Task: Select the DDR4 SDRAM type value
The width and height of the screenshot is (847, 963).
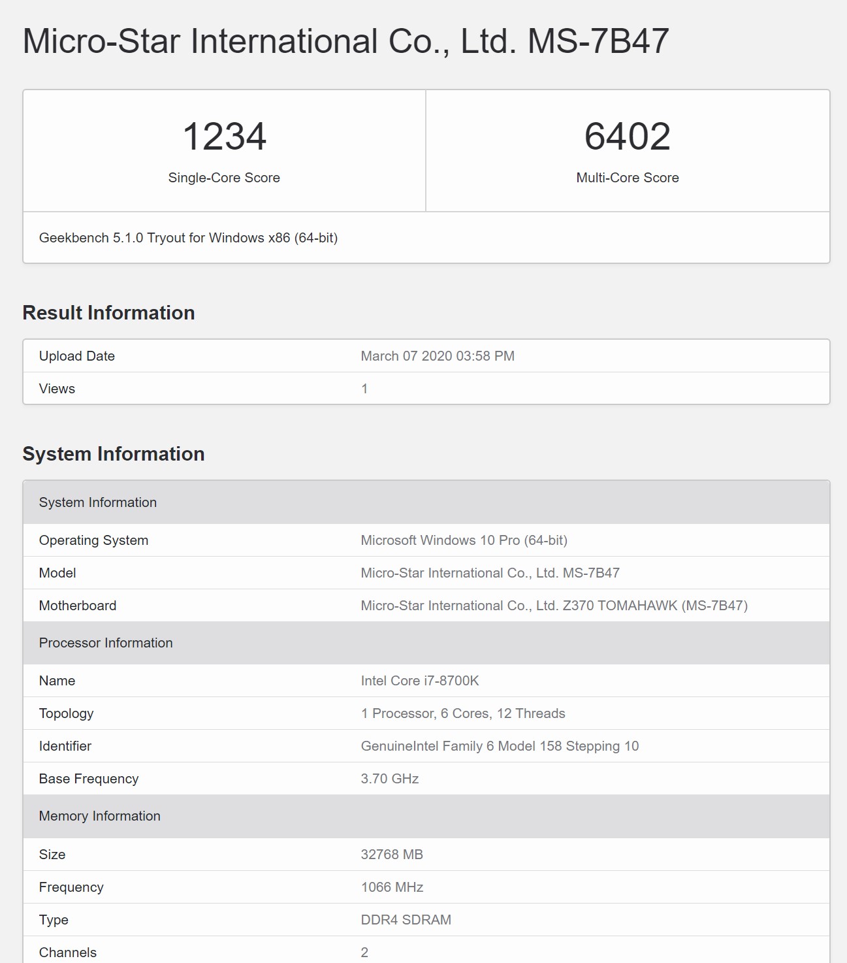Action: [406, 920]
